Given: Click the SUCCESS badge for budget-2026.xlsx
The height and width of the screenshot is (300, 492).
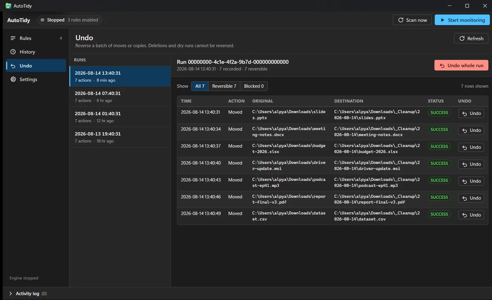Looking at the screenshot, I should pos(439,146).
